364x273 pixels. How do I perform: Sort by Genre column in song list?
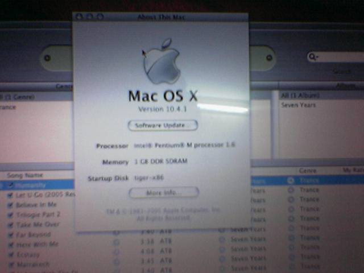coord(308,171)
